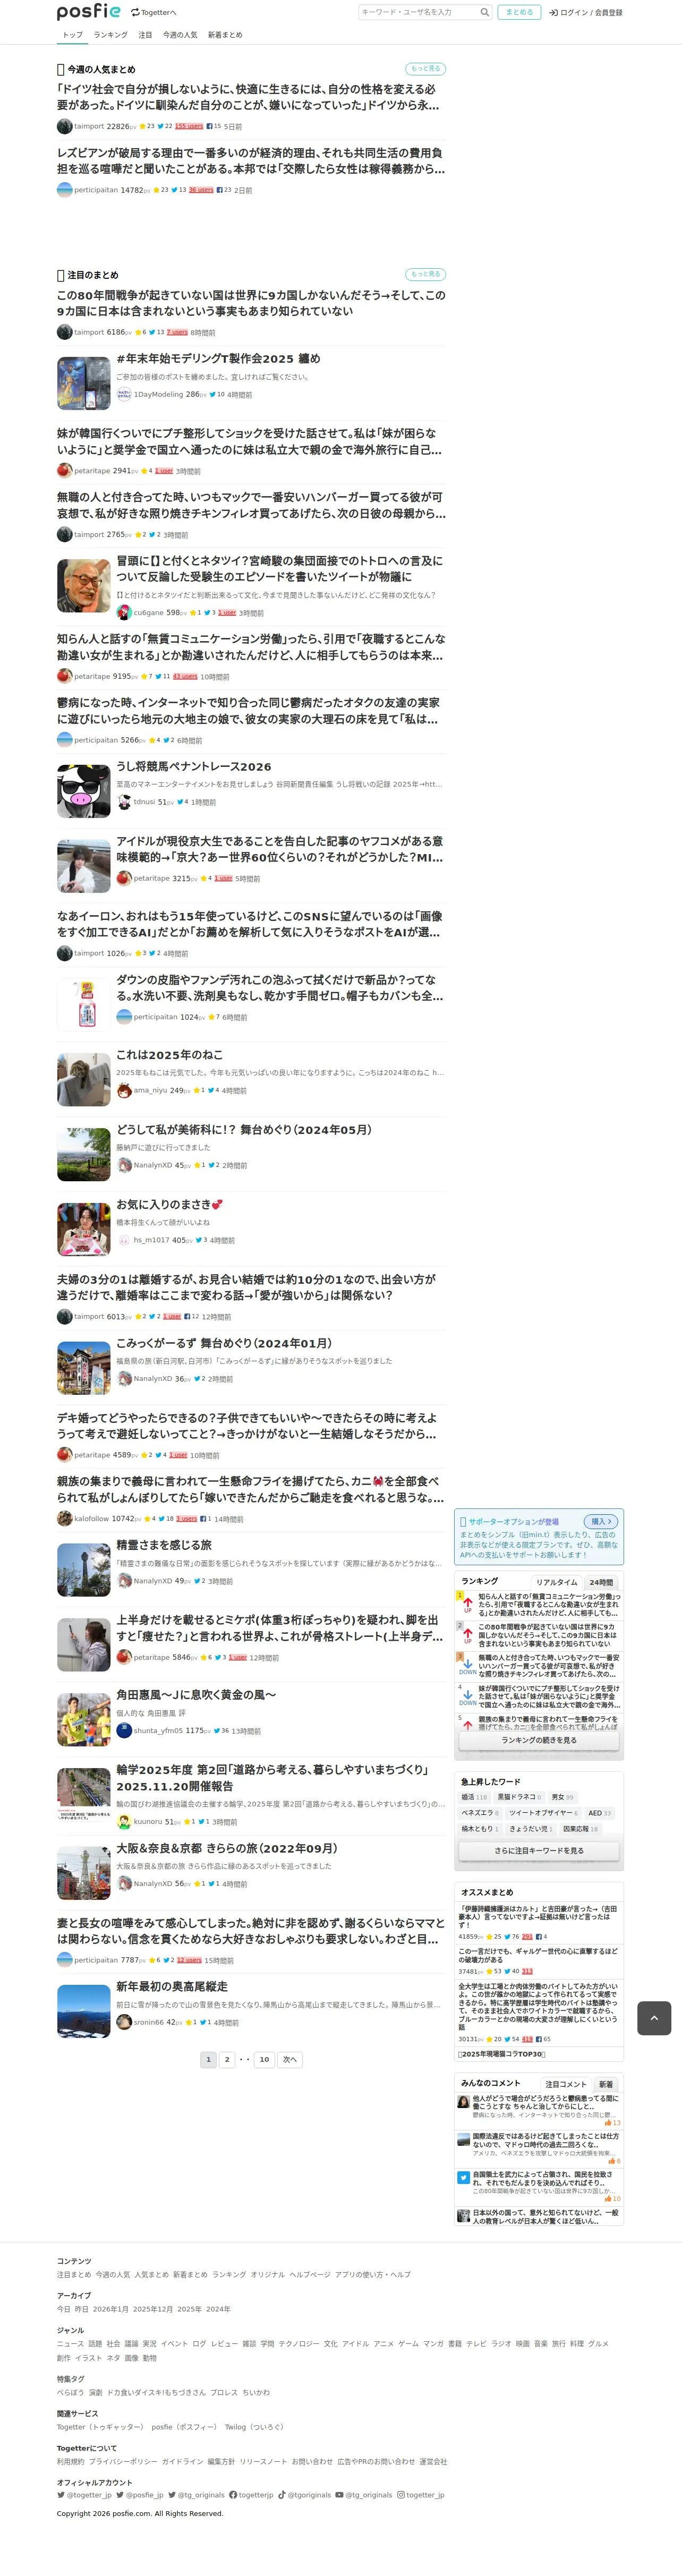The height and width of the screenshot is (2576, 682).
Task: Open the YouTube @tg_originals footer link
Action: [x=364, y=2495]
